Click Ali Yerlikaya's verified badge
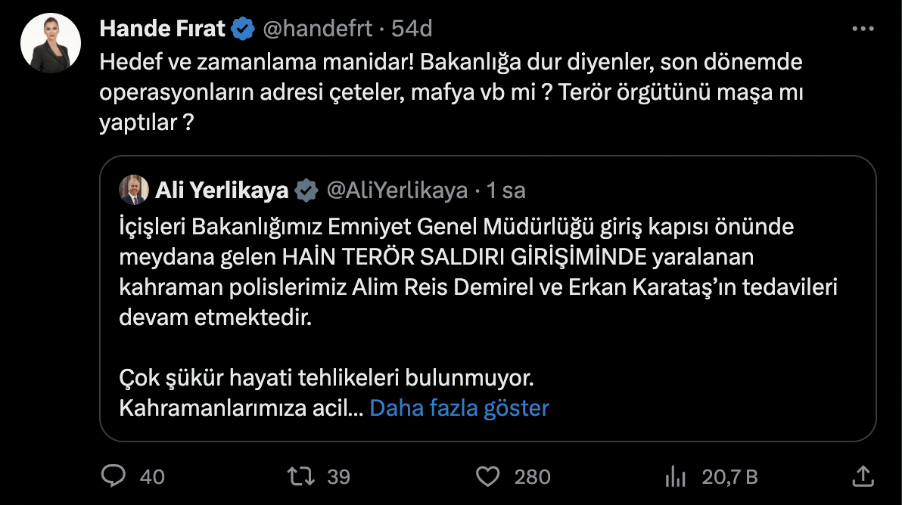This screenshot has width=902, height=505. [x=306, y=191]
